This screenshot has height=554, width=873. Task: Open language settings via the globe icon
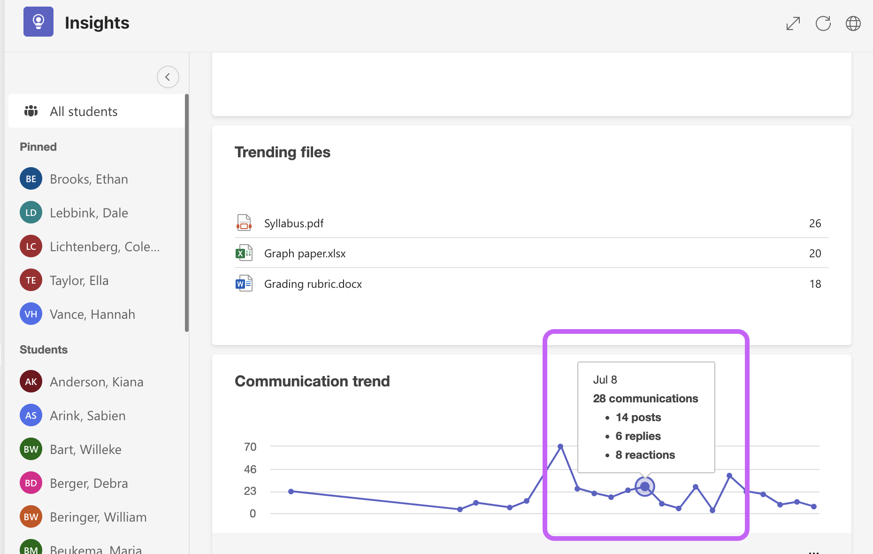point(854,23)
